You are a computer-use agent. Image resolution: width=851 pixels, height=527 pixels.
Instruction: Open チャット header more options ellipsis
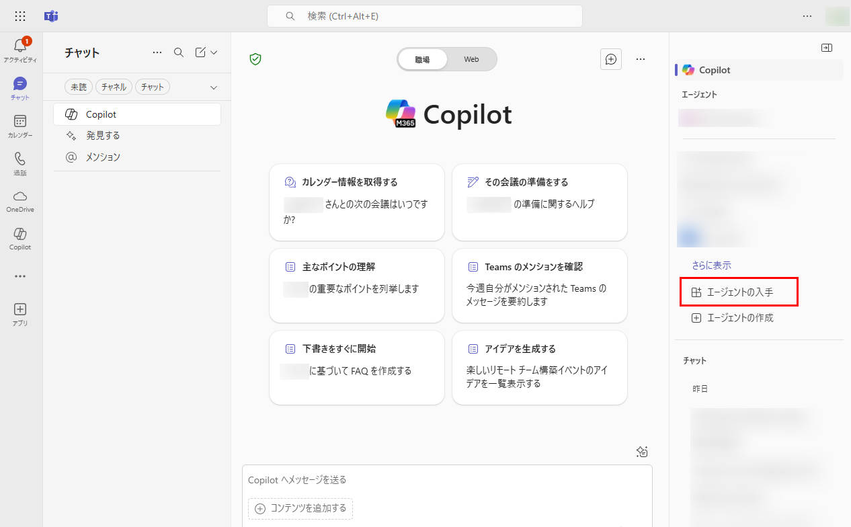point(157,52)
